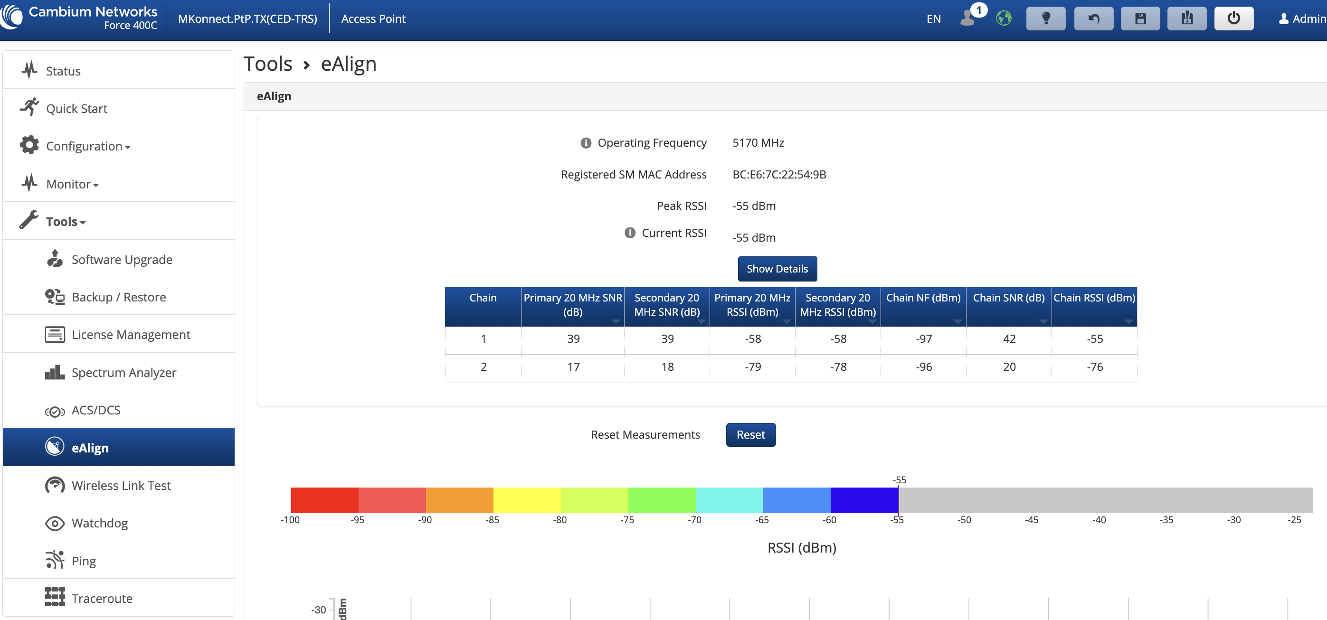Click the dark blue segment of RSSI bar
1327x620 pixels.
tap(864, 500)
